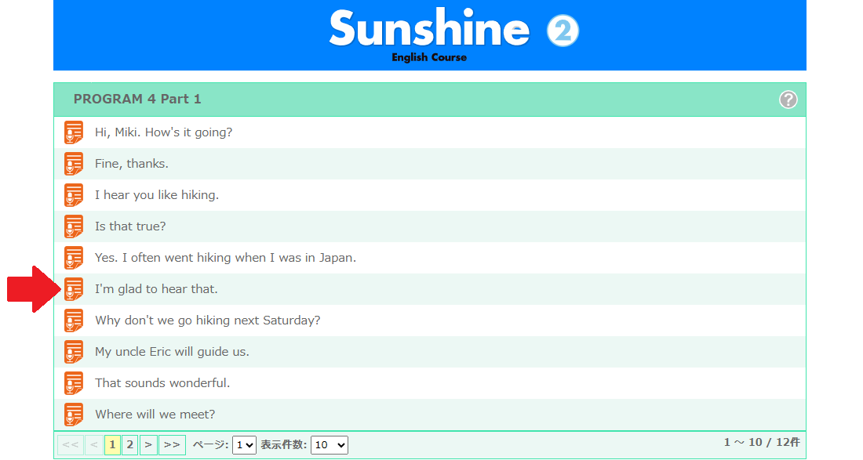Open recording icon beside 'Is that true?'
The height and width of the screenshot is (460, 863).
pos(74,226)
